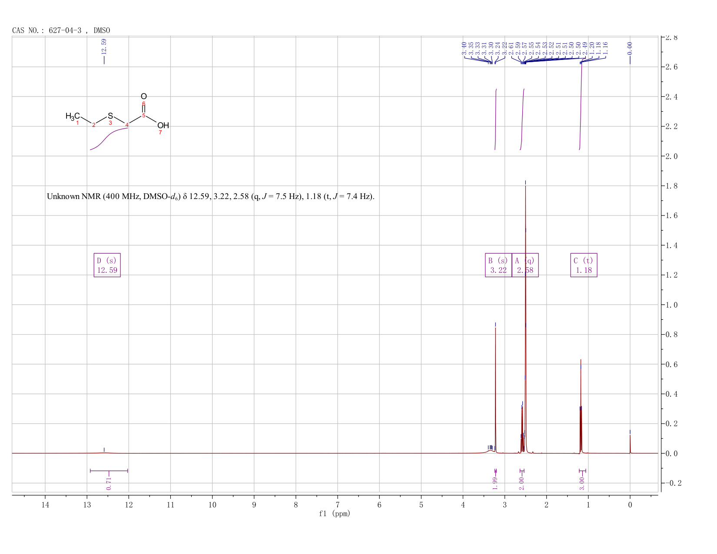The width and height of the screenshot is (717, 554).
Task: Click the x-axis tick label "0"
Action: coord(630,505)
